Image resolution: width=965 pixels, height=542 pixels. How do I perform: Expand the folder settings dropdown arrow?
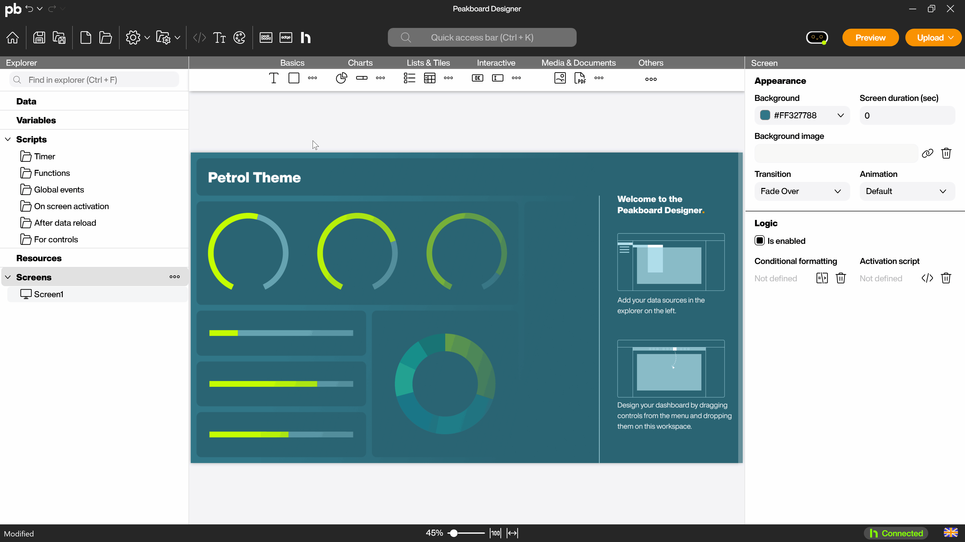click(177, 37)
